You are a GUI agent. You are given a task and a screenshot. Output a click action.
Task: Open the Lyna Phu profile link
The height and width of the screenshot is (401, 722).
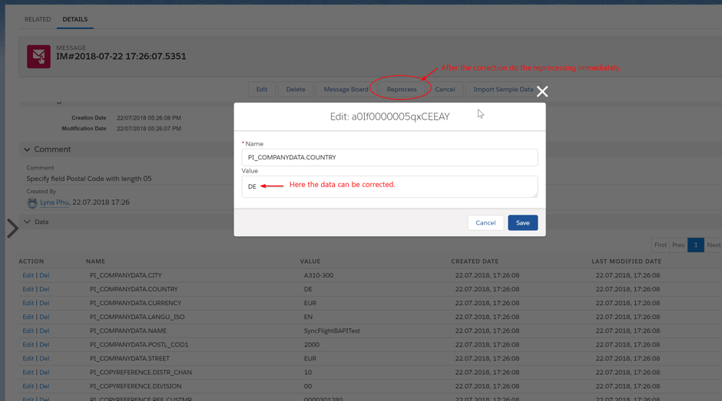tap(54, 202)
